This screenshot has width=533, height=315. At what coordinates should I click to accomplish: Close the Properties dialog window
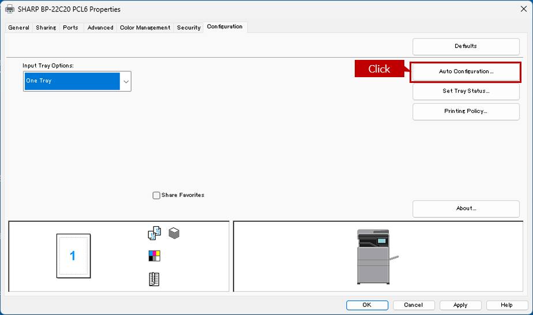524,9
